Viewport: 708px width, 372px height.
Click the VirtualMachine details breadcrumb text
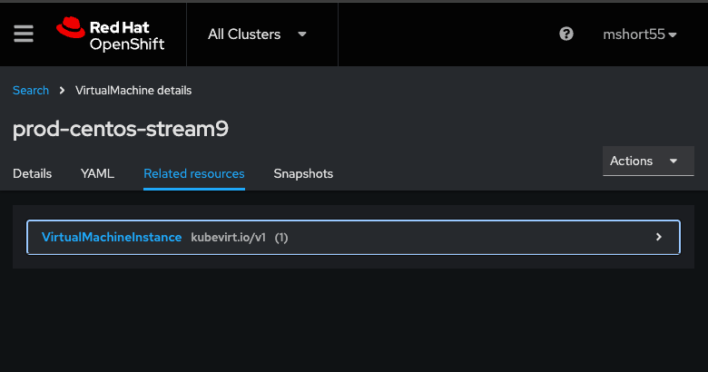[135, 91]
